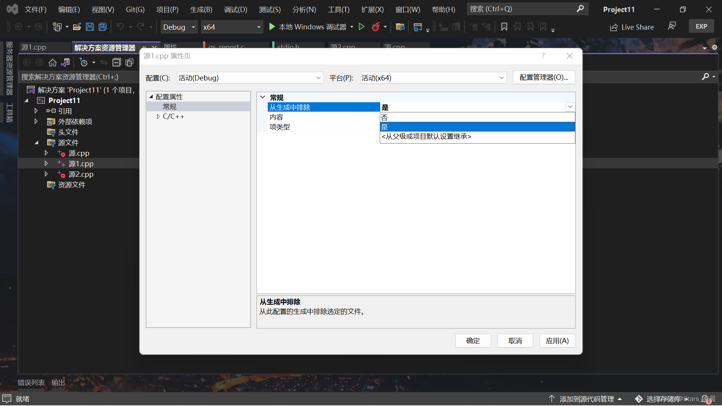Expand the C/C++ settings node
Image resolution: width=722 pixels, height=406 pixels.
[x=158, y=116]
